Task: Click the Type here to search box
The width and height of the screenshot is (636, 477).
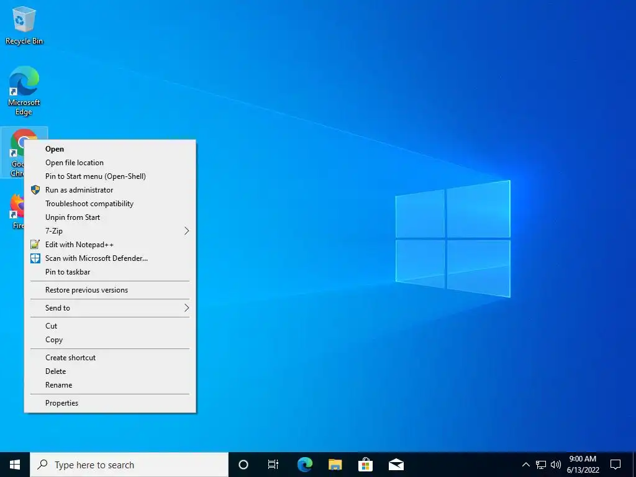Action: click(x=129, y=465)
